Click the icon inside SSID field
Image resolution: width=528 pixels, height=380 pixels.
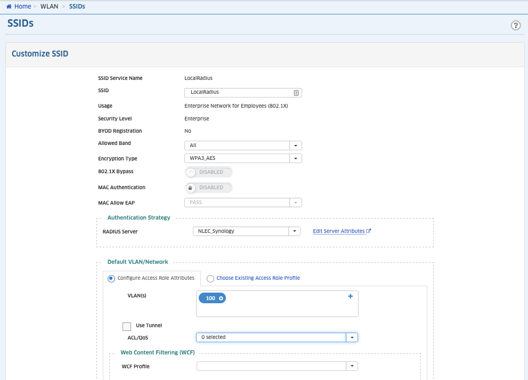296,93
